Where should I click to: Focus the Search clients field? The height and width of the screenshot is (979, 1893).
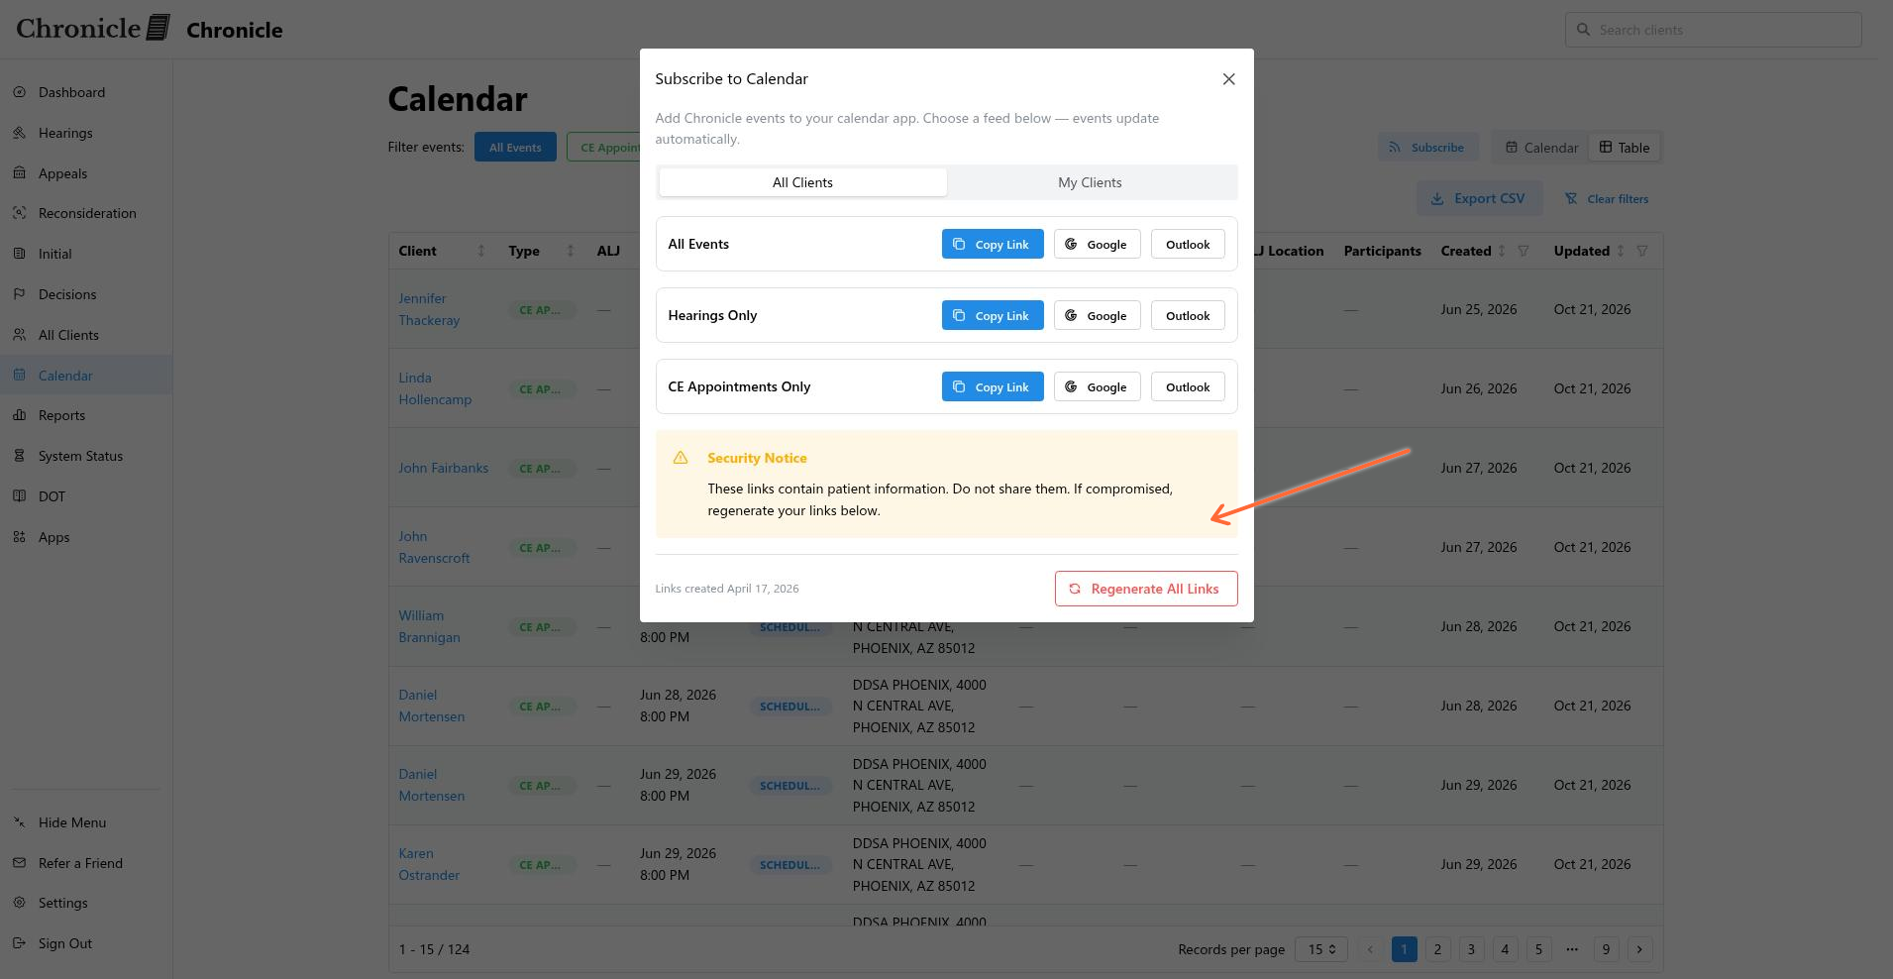(x=1713, y=30)
